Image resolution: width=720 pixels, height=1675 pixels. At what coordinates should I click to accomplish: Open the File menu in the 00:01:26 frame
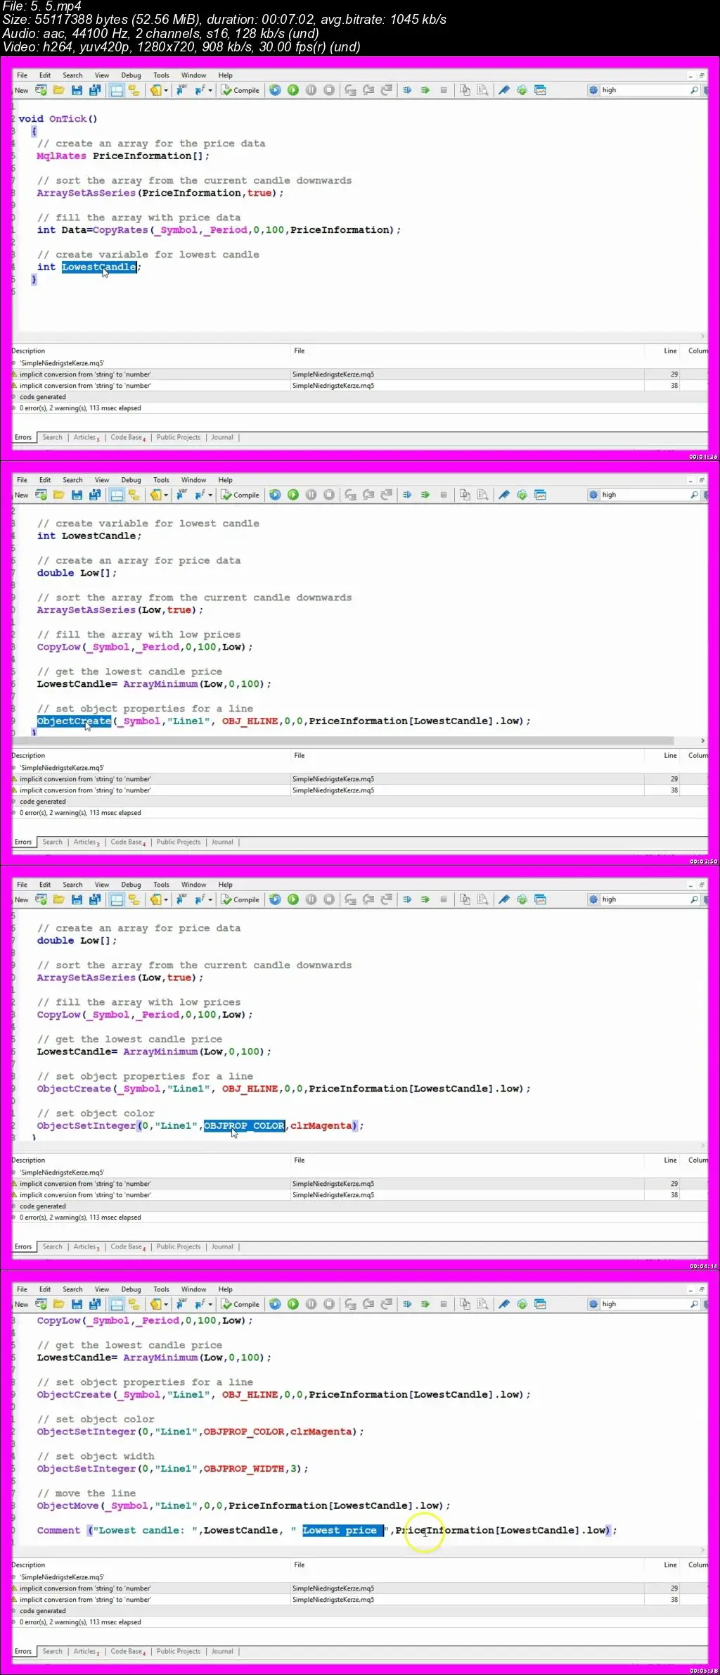click(22, 75)
